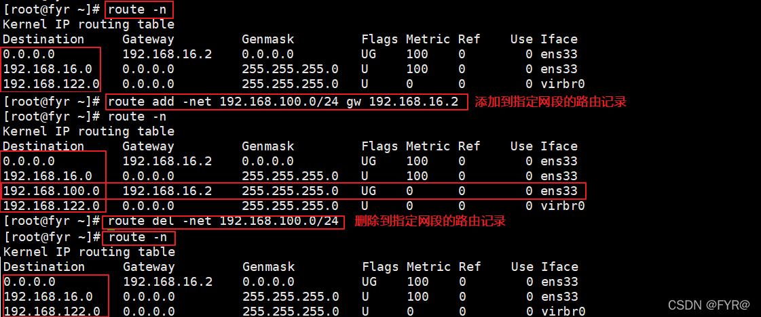Screen dimensions: 761x317
Task: Click the Flags header of first table
Action: (380, 39)
